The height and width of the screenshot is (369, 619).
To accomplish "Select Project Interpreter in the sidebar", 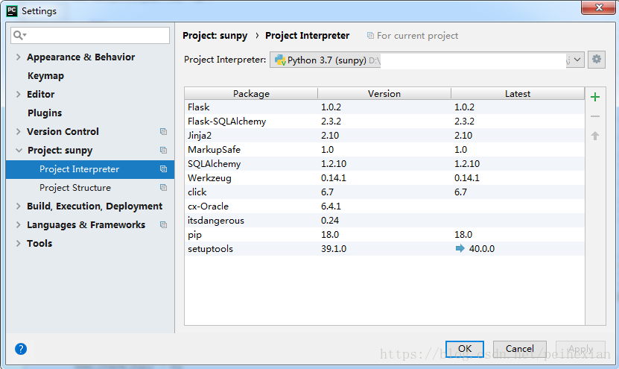I will (90, 169).
